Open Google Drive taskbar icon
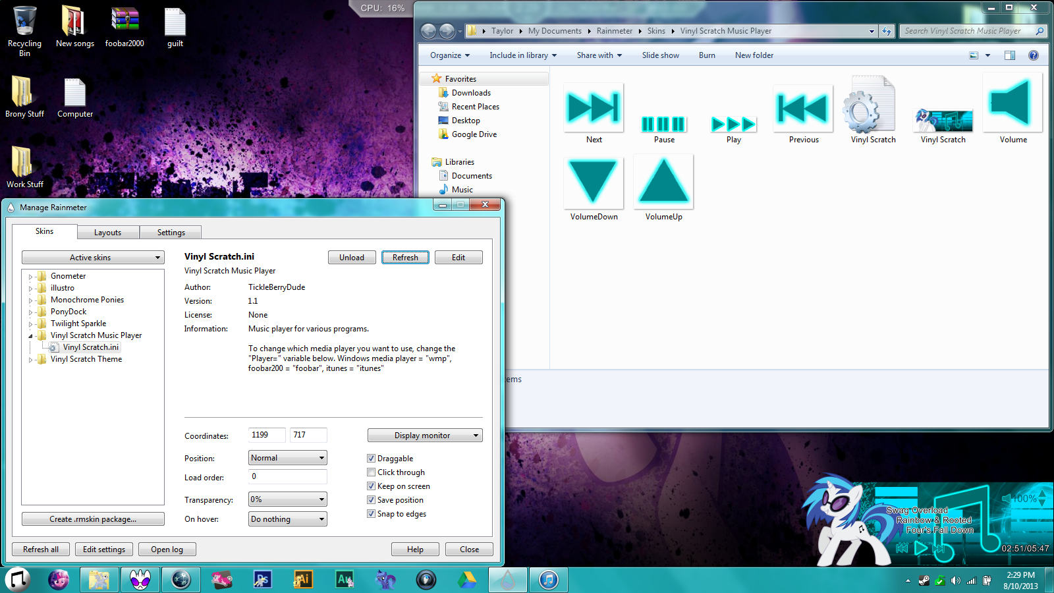This screenshot has height=593, width=1054. tap(467, 580)
